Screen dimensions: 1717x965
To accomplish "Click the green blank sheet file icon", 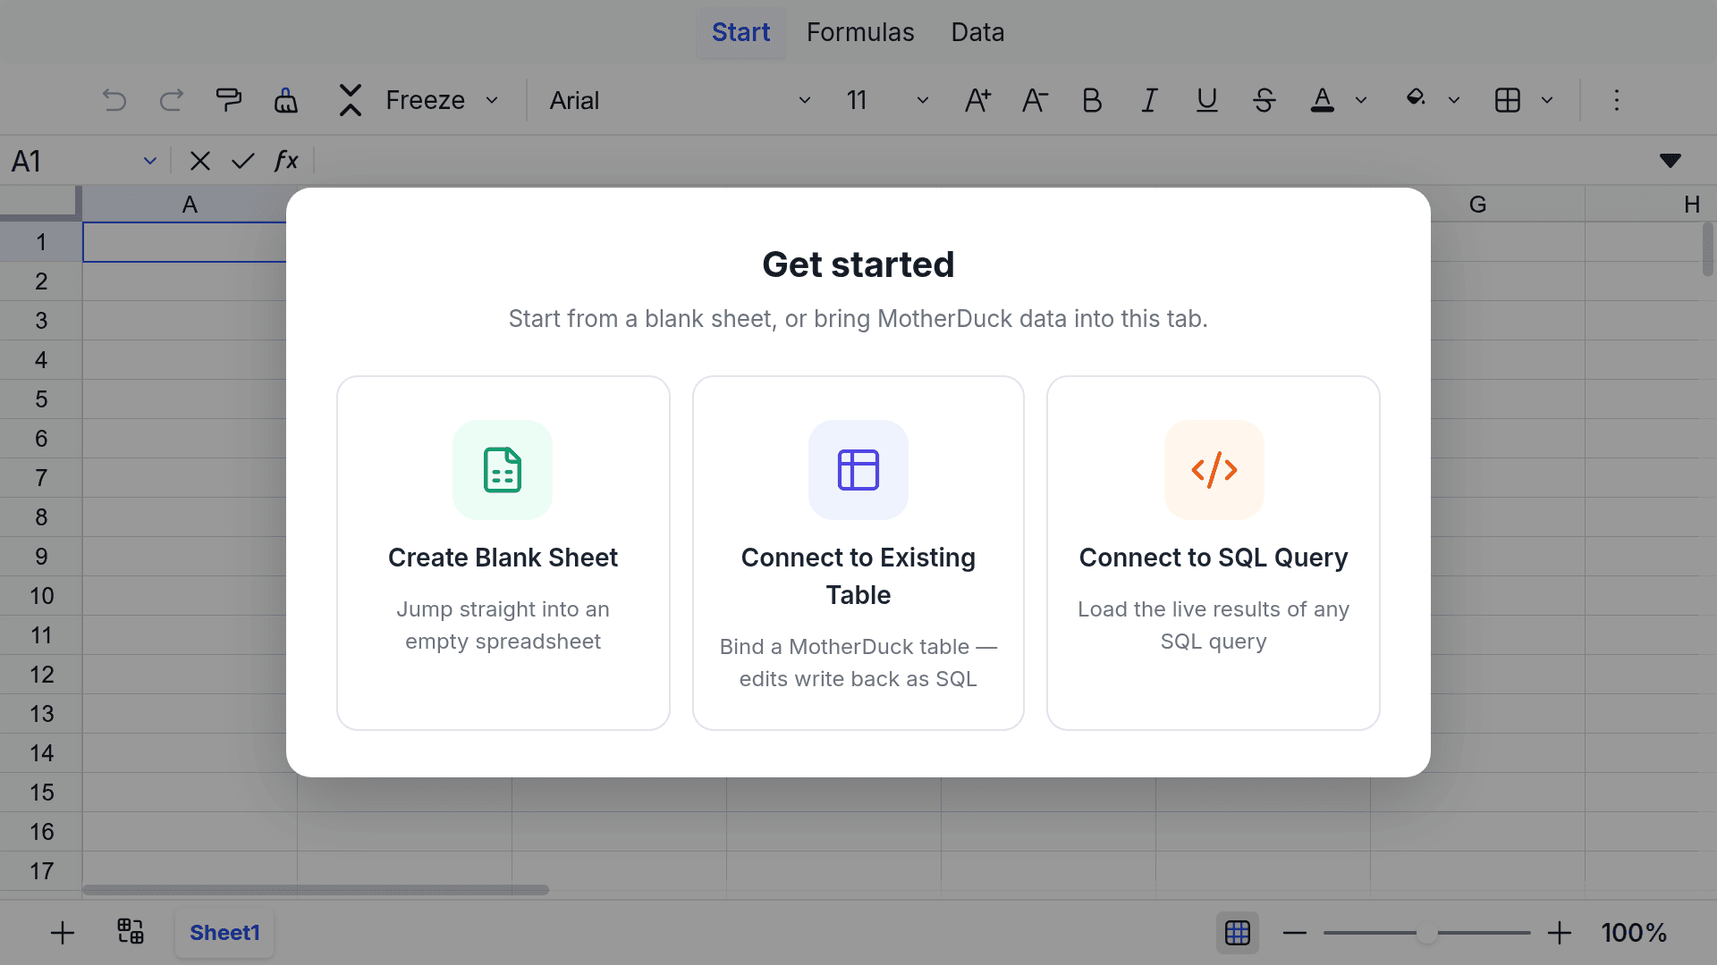I will (x=503, y=470).
